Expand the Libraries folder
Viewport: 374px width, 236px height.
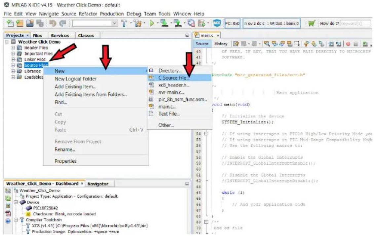coord(13,71)
